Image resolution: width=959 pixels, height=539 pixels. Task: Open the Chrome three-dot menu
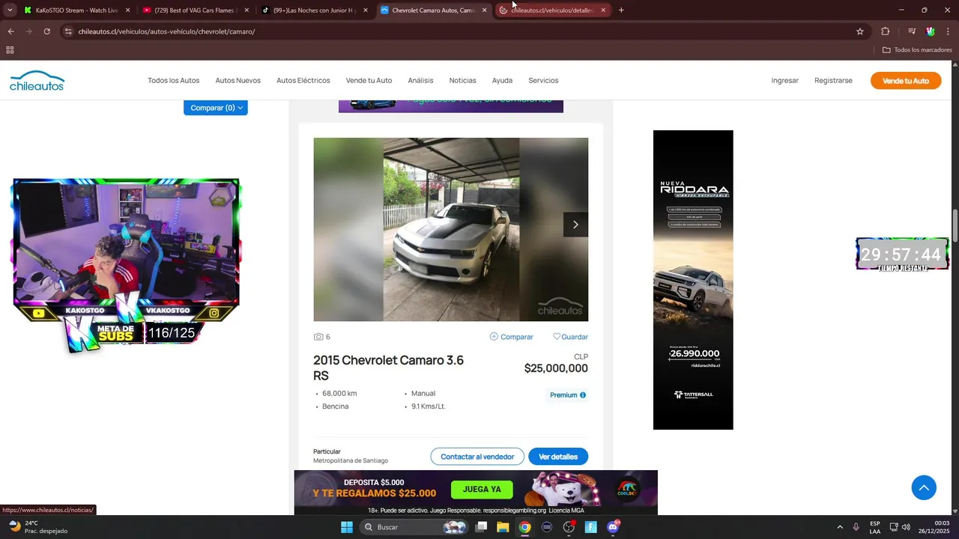coord(949,31)
